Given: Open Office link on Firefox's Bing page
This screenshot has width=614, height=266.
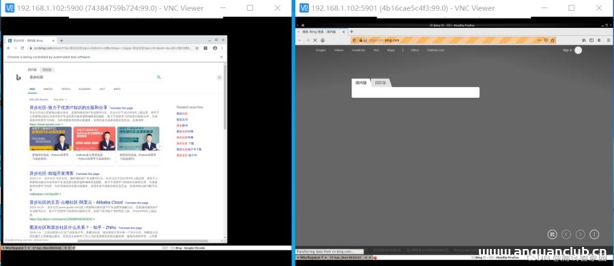Looking at the screenshot, I should (415, 50).
